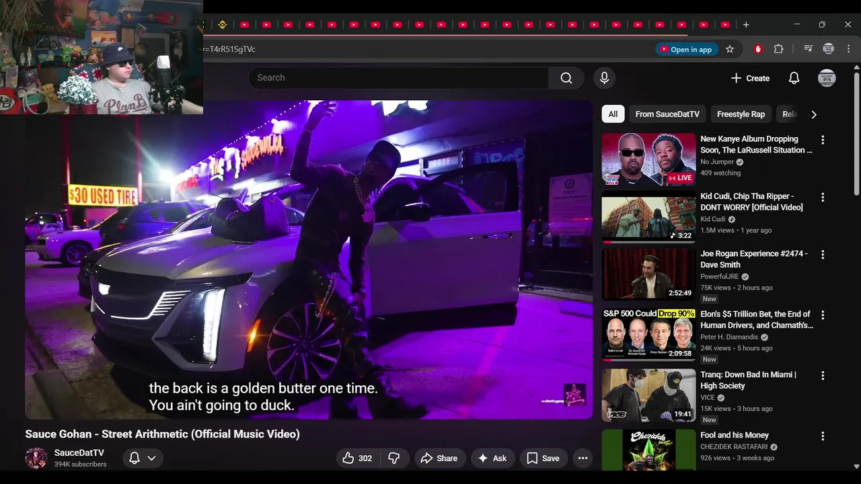Open YouTube notifications bell
The image size is (861, 484).
click(794, 78)
